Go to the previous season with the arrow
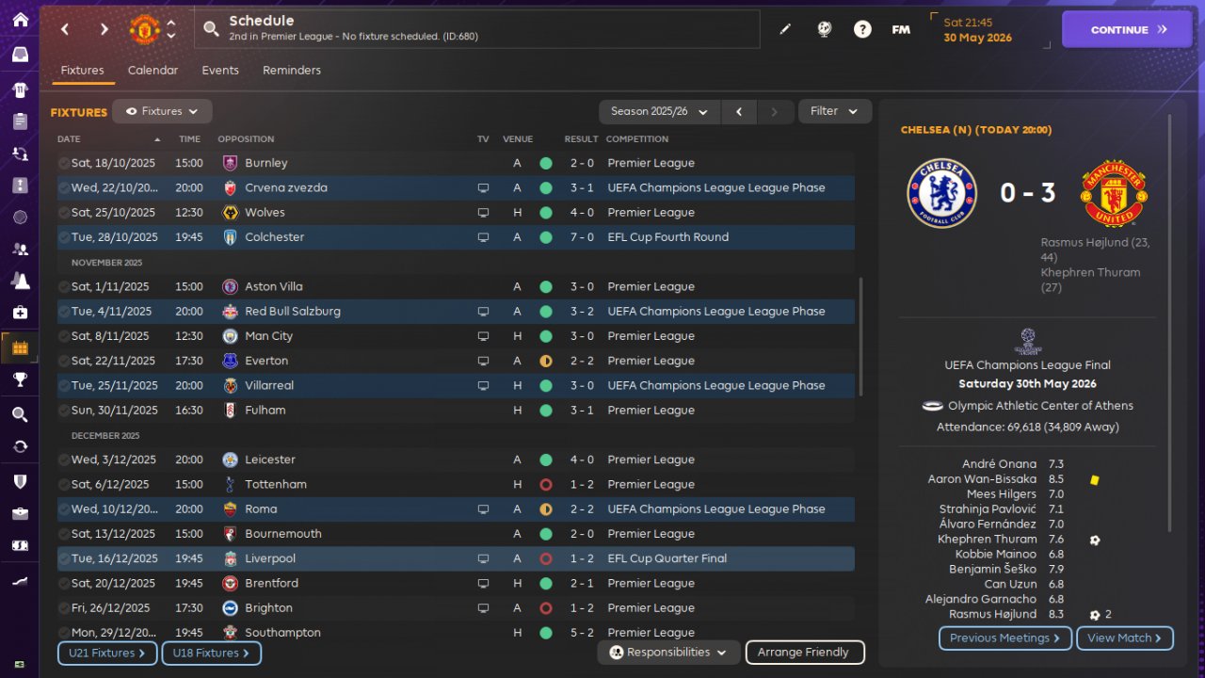Viewport: 1205px width, 678px height. tap(739, 111)
